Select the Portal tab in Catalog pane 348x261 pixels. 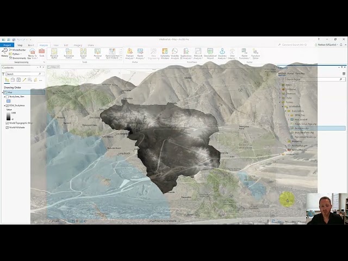click(290, 73)
